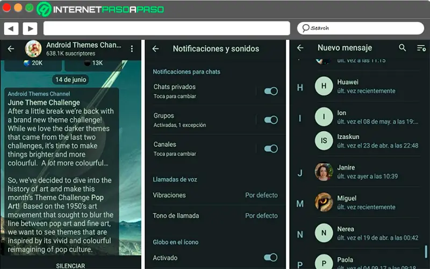Toggle Chats privados notifications switch
Viewport: 430px width, 269px height.
coord(271,91)
